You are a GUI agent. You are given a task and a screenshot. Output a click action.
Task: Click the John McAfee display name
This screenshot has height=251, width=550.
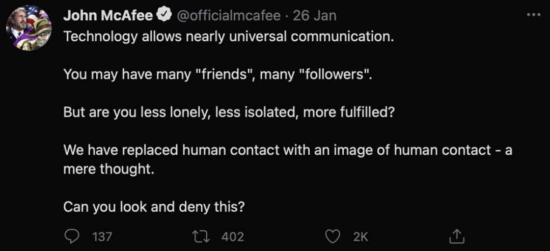click(x=108, y=15)
